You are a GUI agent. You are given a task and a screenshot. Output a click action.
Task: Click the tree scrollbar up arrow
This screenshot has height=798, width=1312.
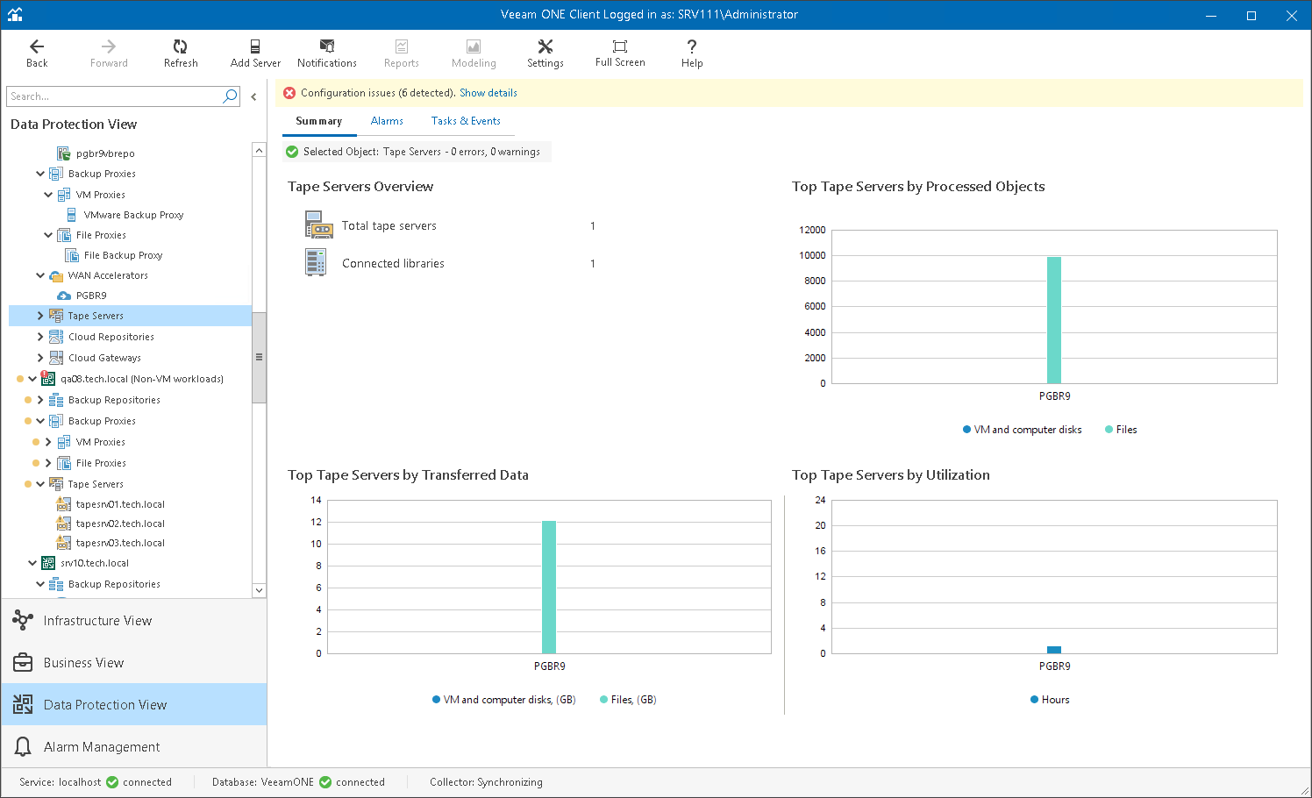(259, 150)
